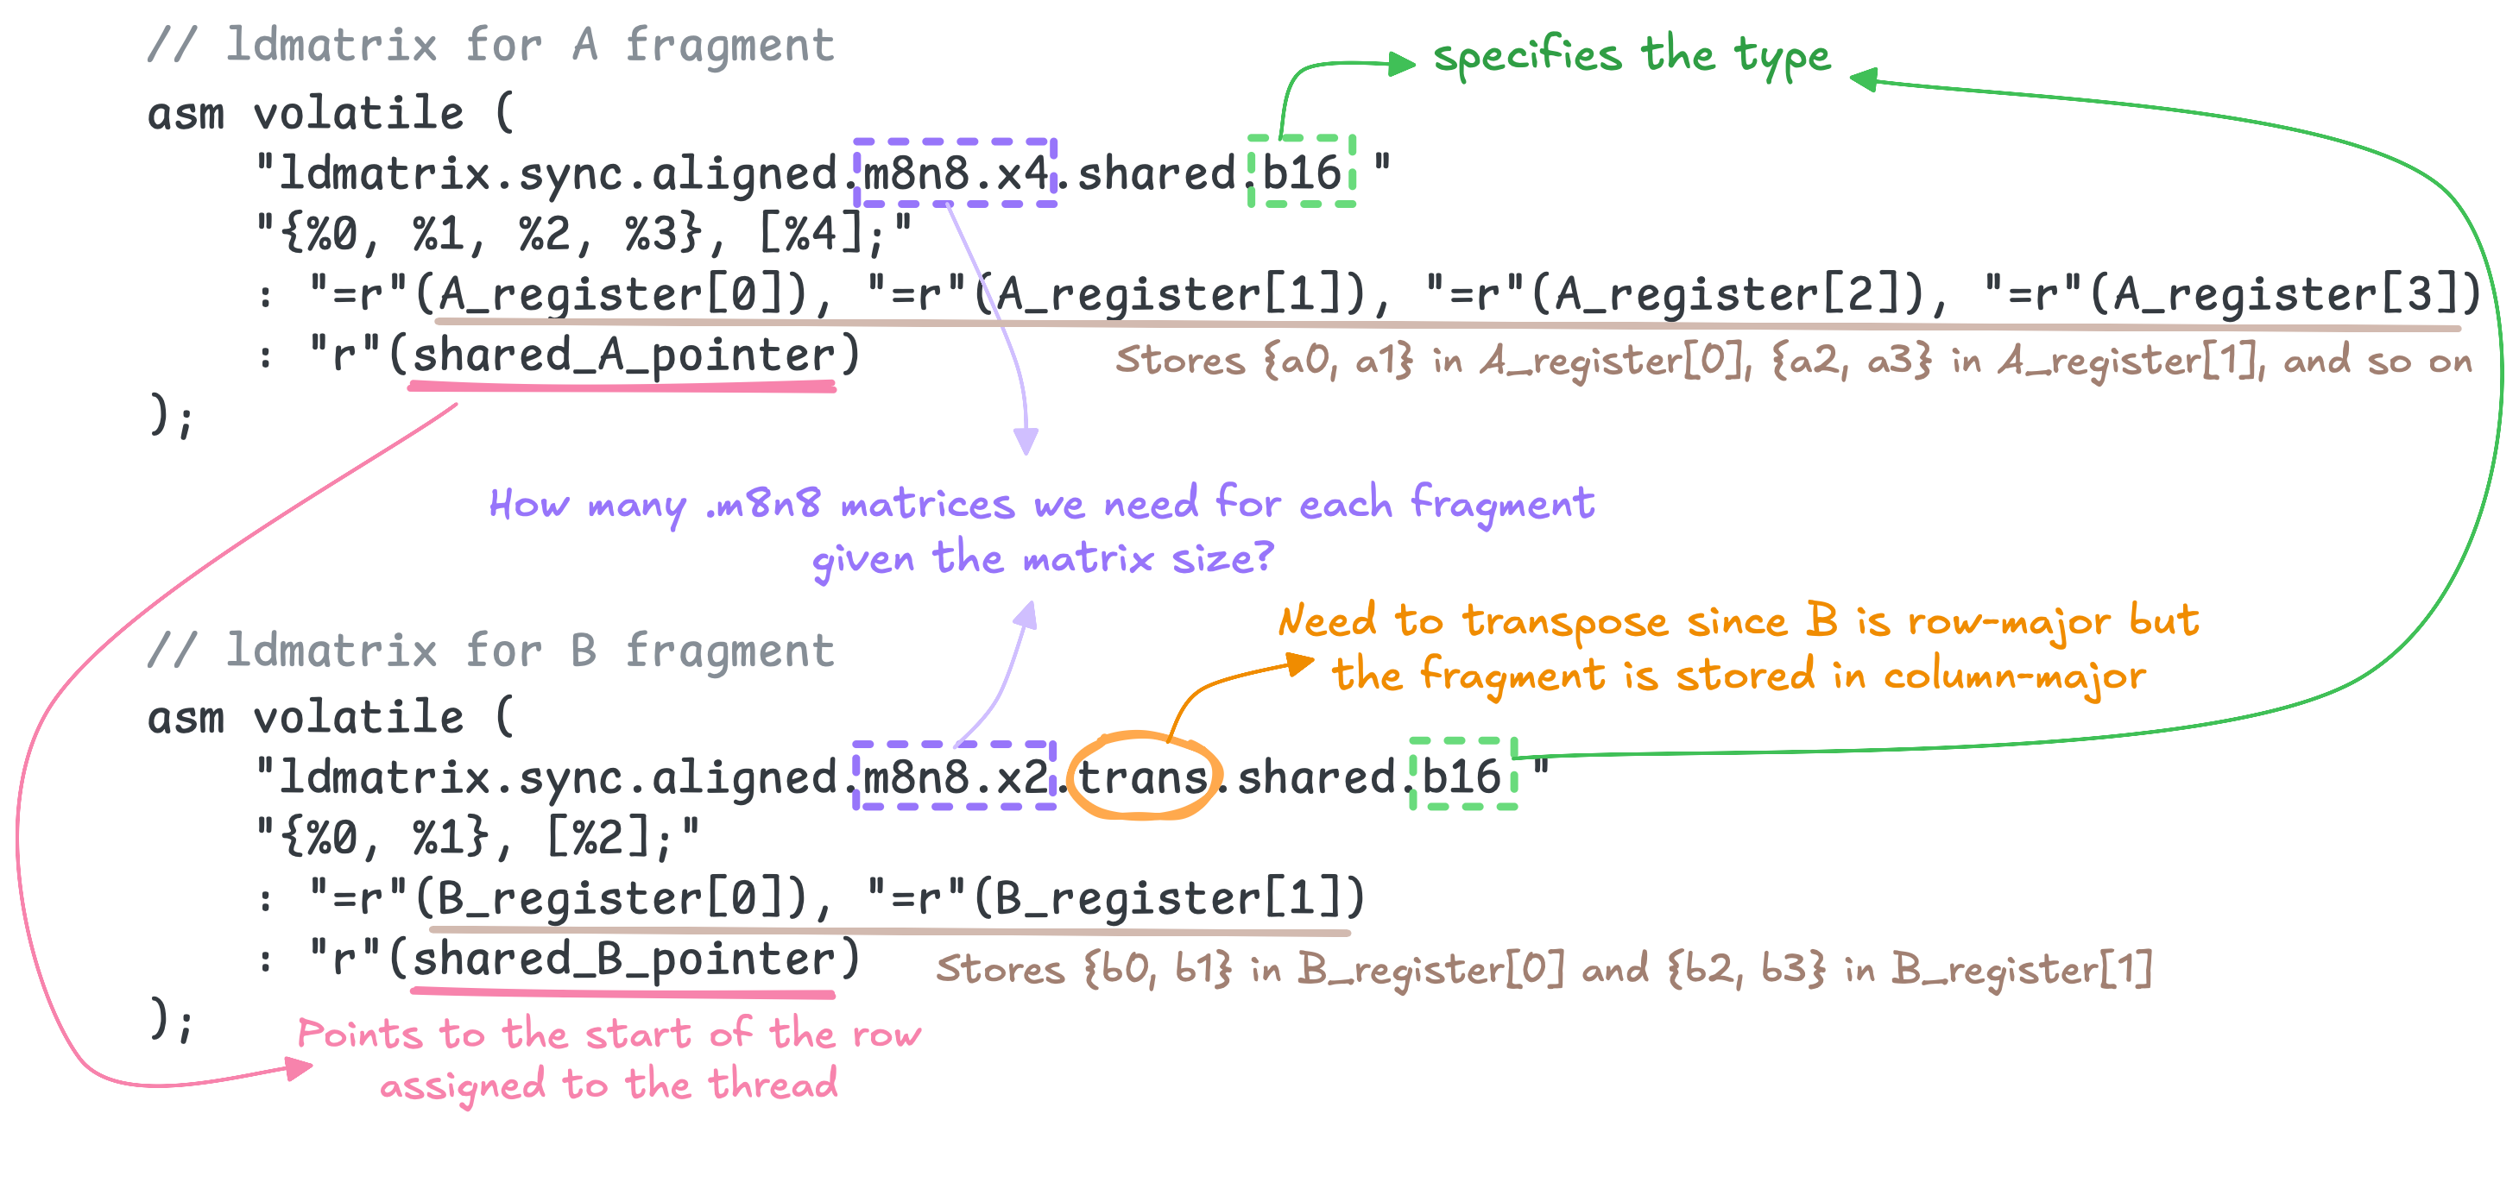Viewport: 2519px width, 1189px height.
Task: Expand the ldmatrix for A fragment comment
Action: click(x=489, y=41)
